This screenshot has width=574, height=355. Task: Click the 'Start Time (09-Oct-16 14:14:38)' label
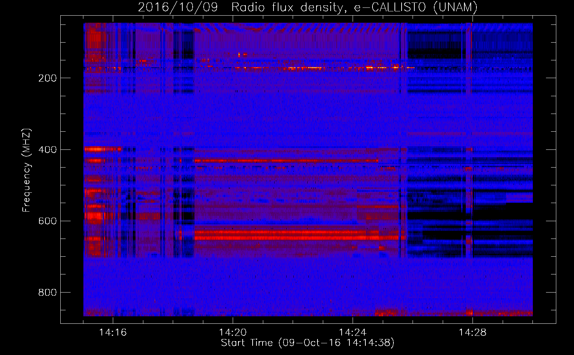(308, 343)
